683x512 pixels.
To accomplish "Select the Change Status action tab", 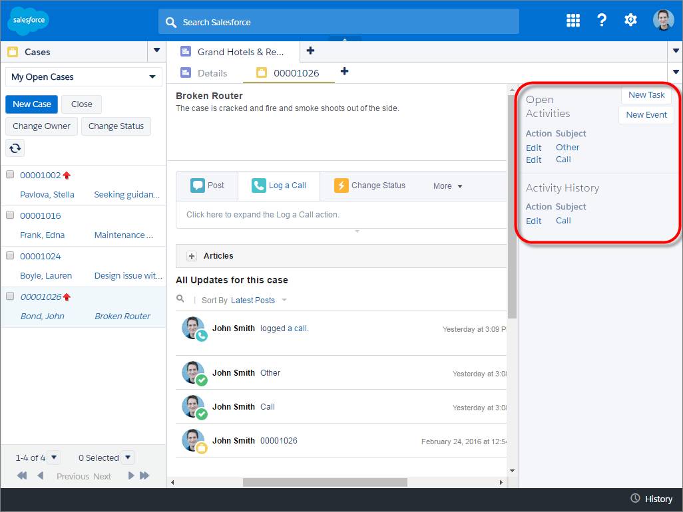I will [x=369, y=186].
